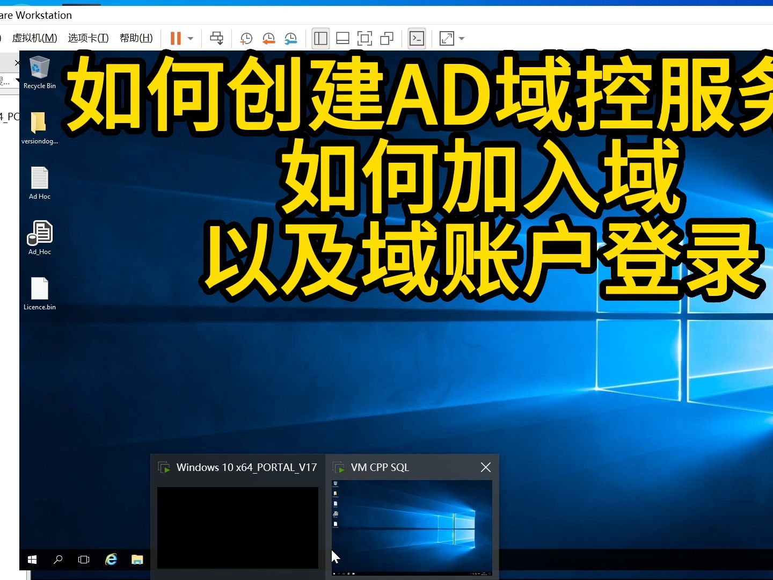Screen dimensions: 773x580
Task: Open the 帮助(H) menu
Action: 135,38
